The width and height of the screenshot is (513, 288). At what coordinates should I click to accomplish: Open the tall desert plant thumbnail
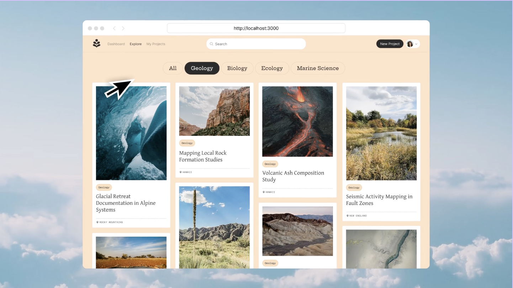[x=215, y=227]
